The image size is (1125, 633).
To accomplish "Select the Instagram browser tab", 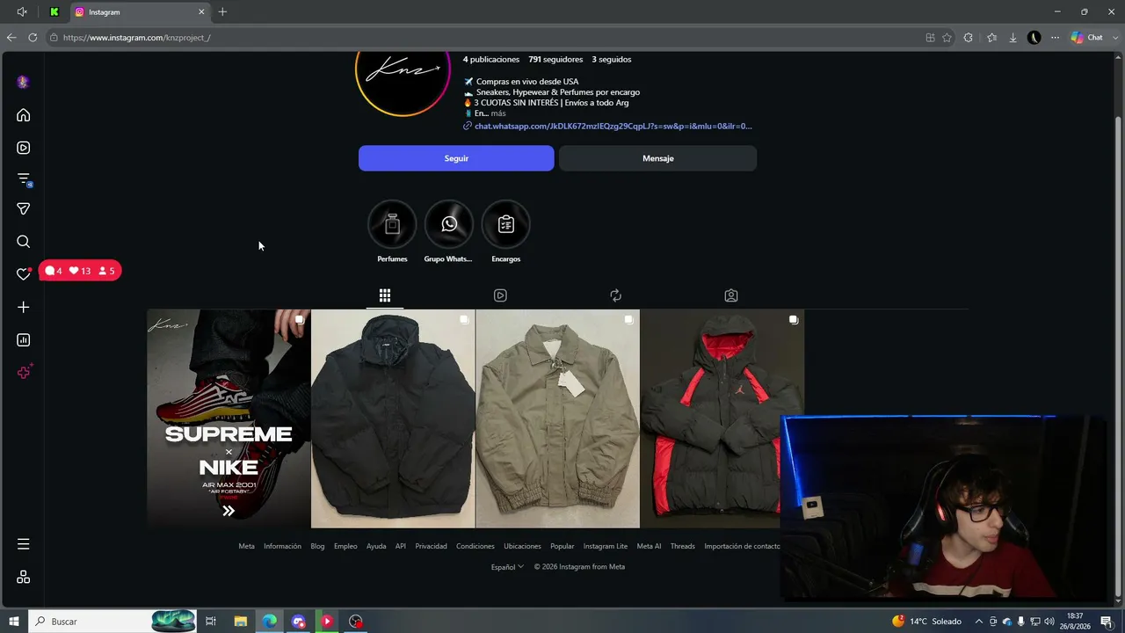I will pos(139,12).
